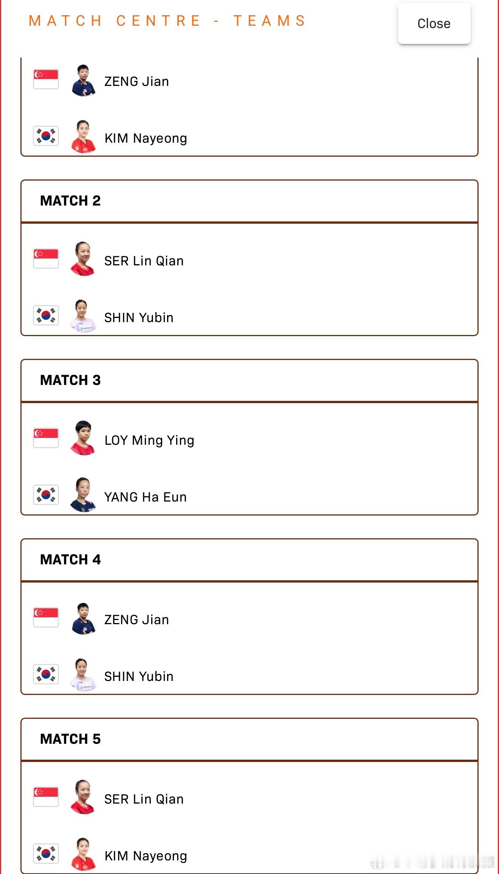This screenshot has height=874, width=499.
Task: Click the Singapore flag beside ZENG Jian in Match 4
Action: point(46,617)
